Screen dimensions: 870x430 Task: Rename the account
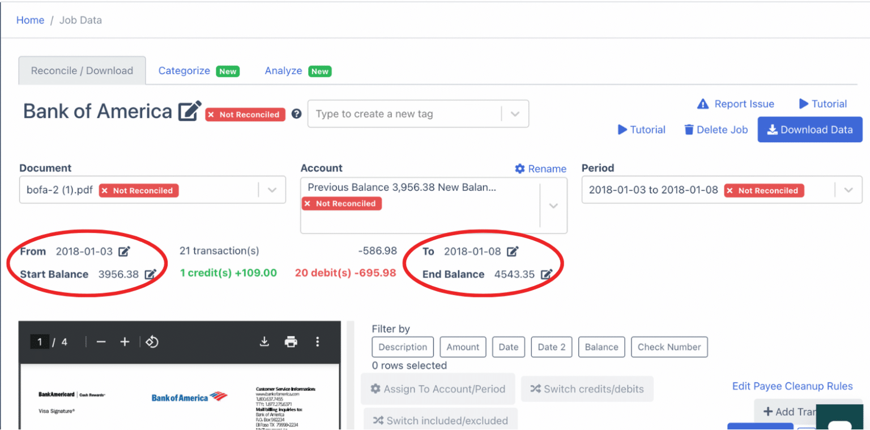540,169
